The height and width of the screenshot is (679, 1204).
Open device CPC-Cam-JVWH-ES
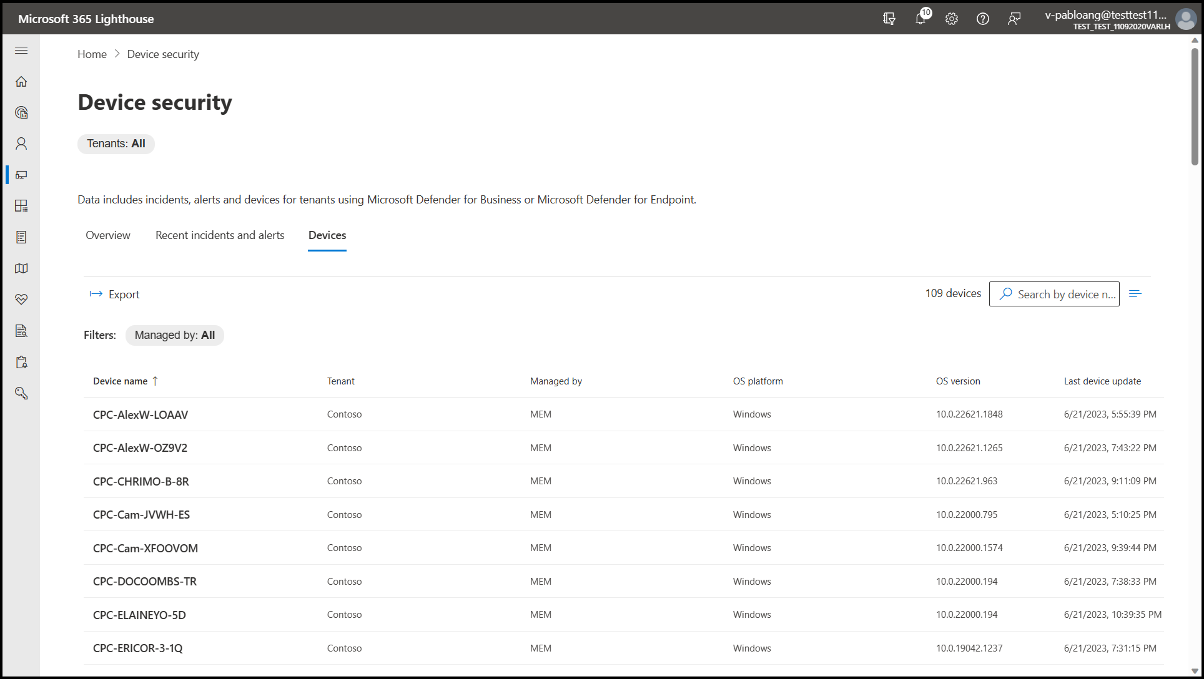point(141,515)
